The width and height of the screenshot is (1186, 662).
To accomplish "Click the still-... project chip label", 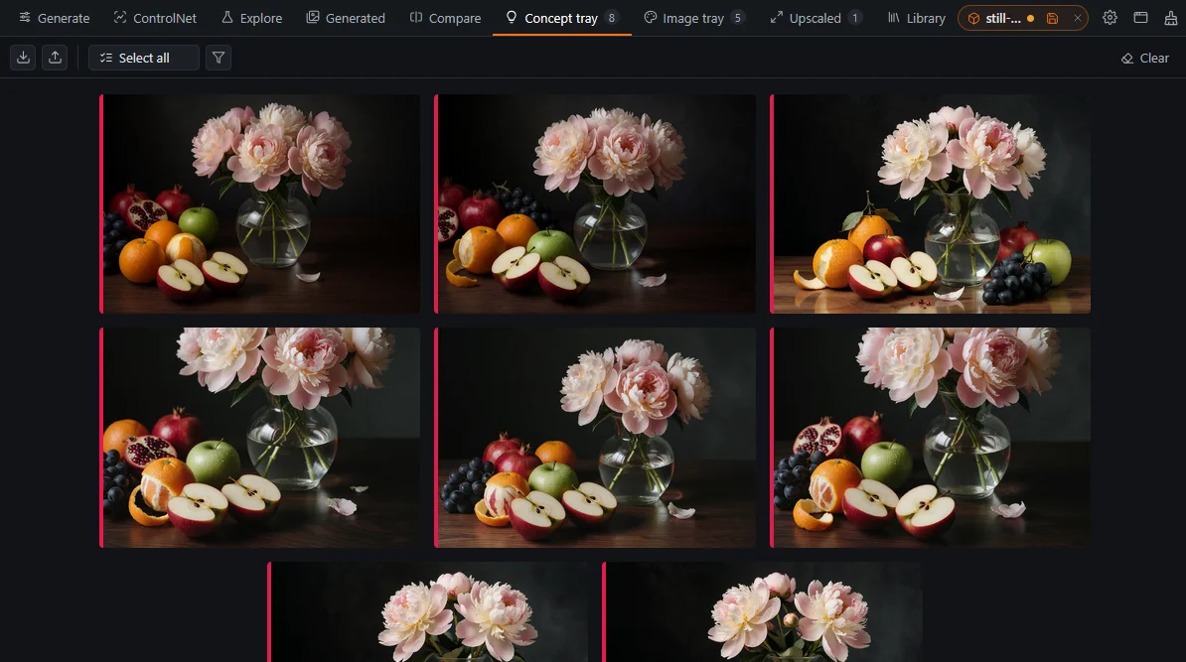I will click(x=1003, y=18).
